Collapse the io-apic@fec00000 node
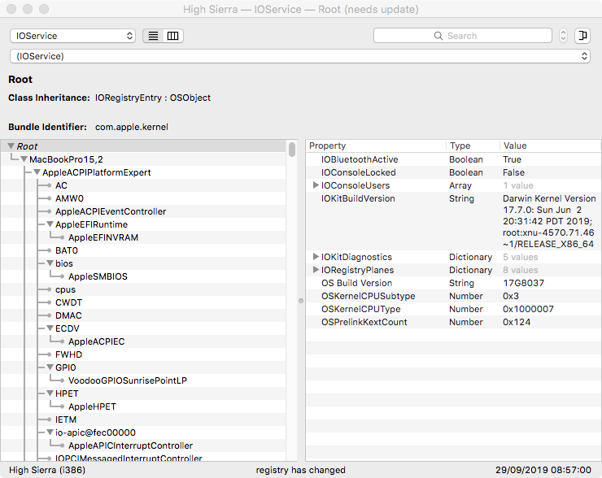602x478 pixels. tap(50, 432)
